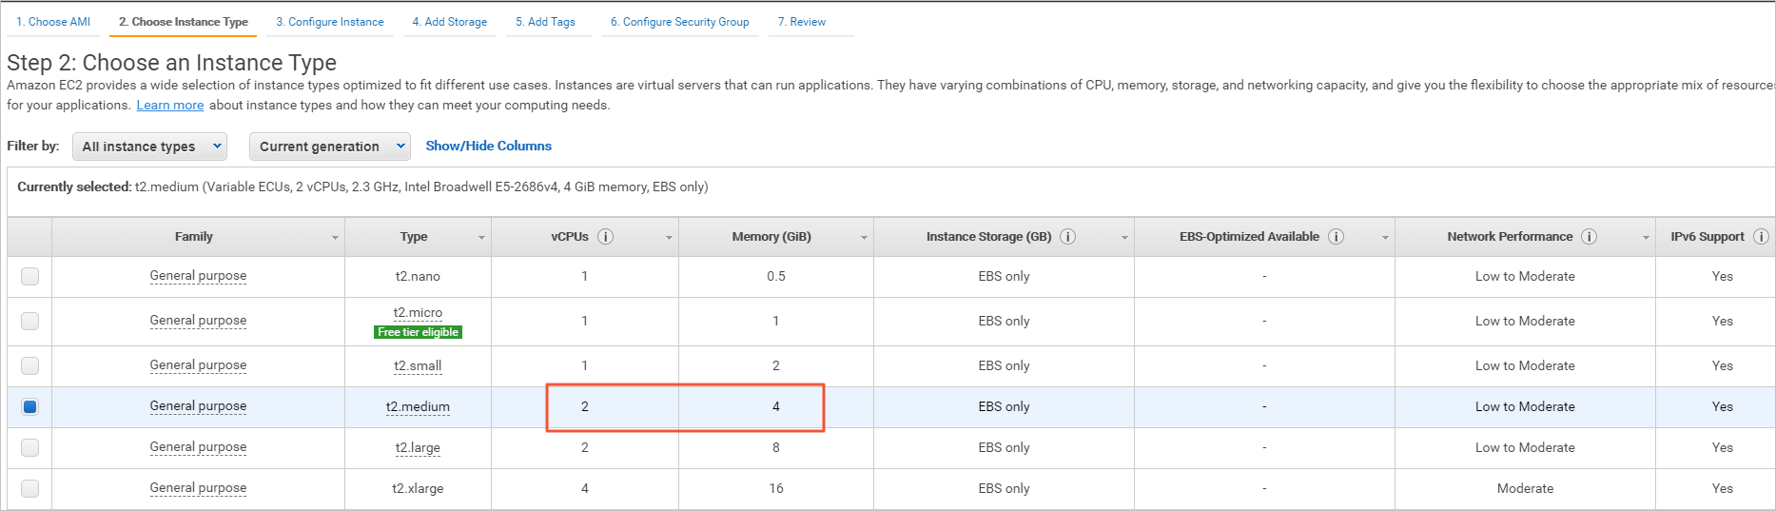
Task: Go to the Choose AMI step tab
Action: pyautogui.click(x=53, y=22)
